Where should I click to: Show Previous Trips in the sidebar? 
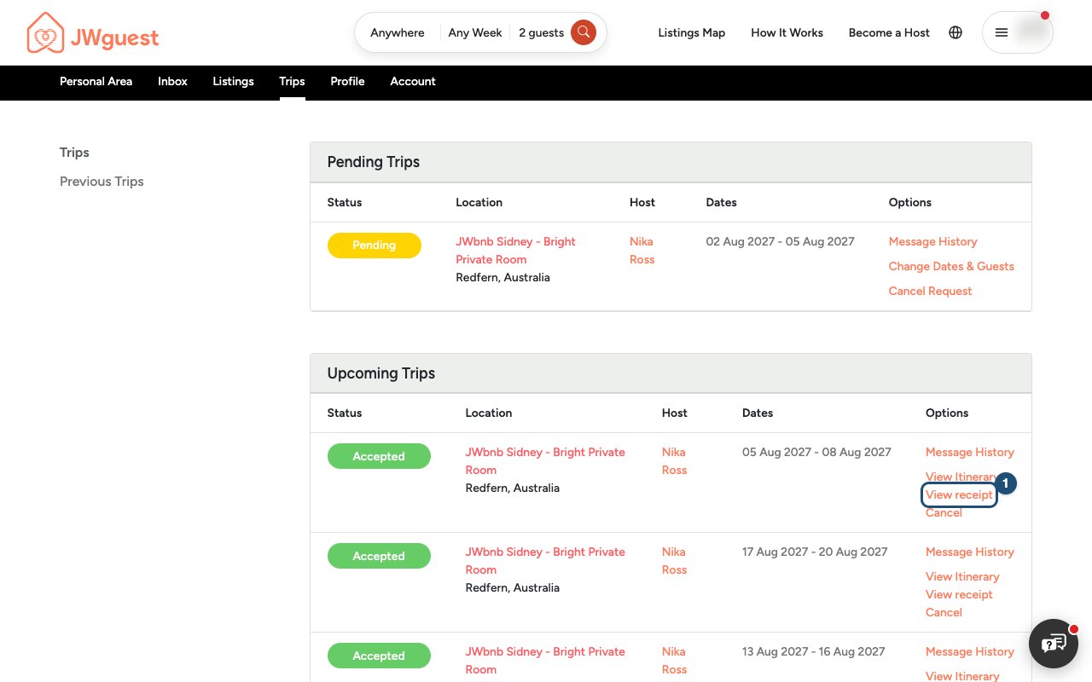coord(102,182)
